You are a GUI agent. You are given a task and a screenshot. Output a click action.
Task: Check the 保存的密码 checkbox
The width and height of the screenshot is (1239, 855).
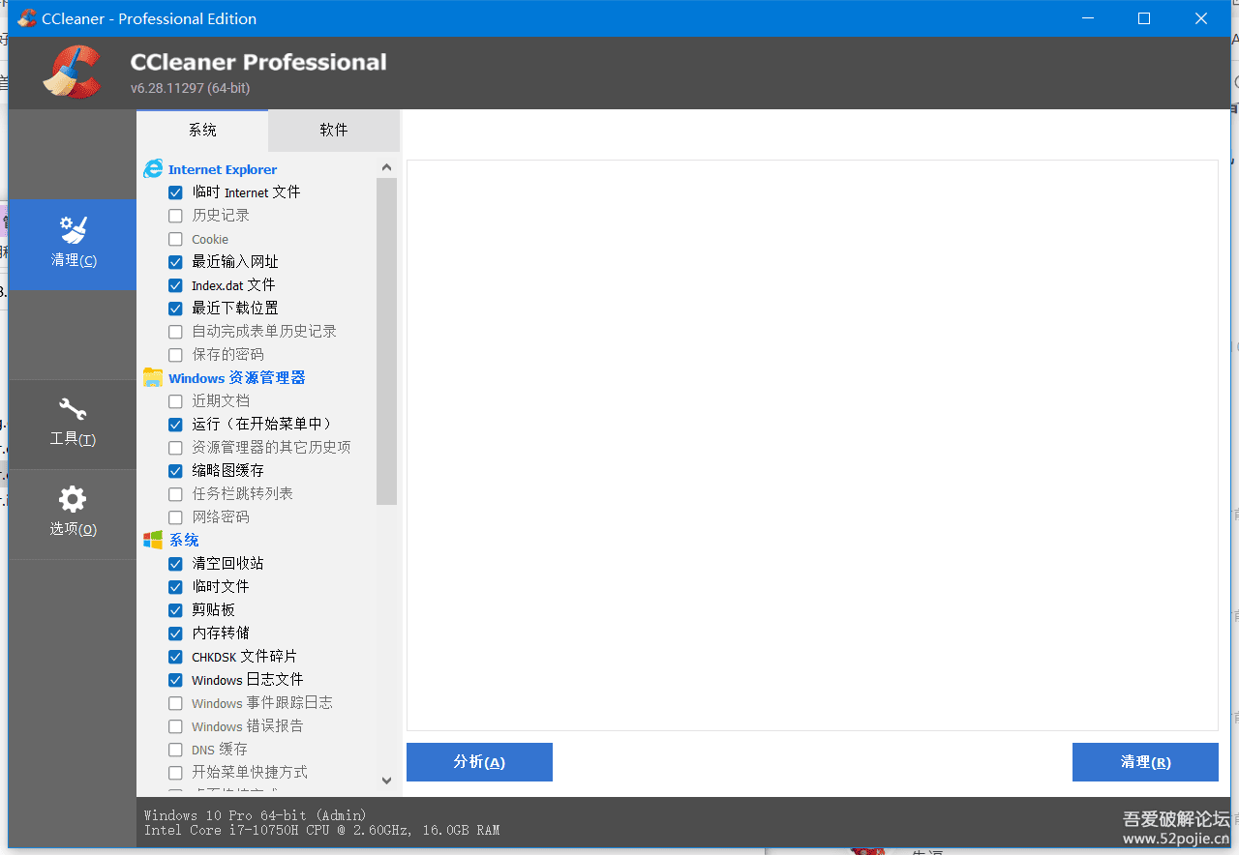tap(175, 355)
